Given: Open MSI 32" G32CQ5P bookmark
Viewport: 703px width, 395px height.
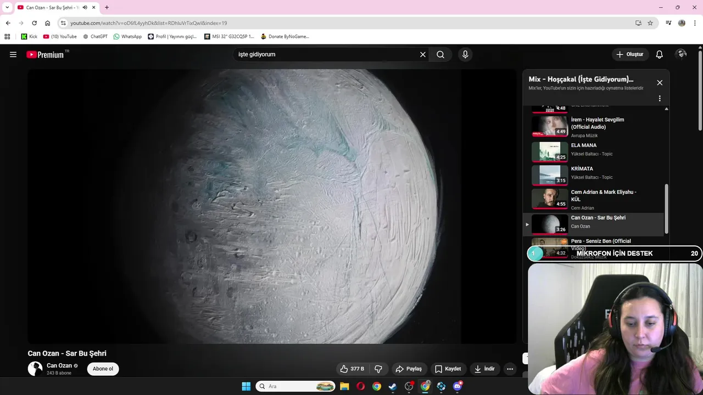Looking at the screenshot, I should [x=229, y=37].
